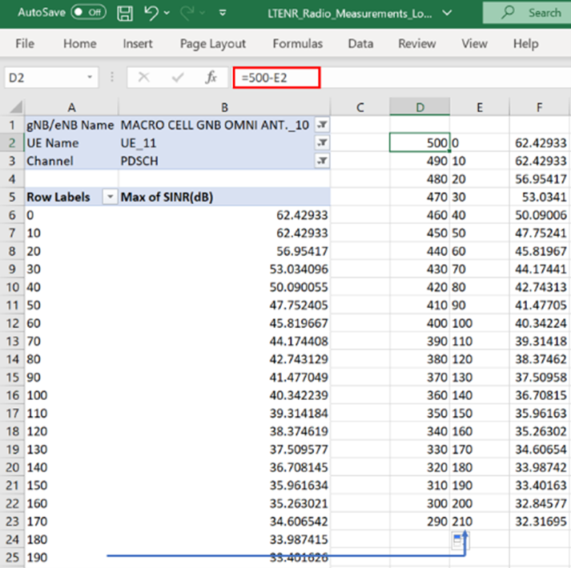Open the UE Name filter dropdown
Image resolution: width=571 pixels, height=568 pixels.
pyautogui.click(x=322, y=142)
